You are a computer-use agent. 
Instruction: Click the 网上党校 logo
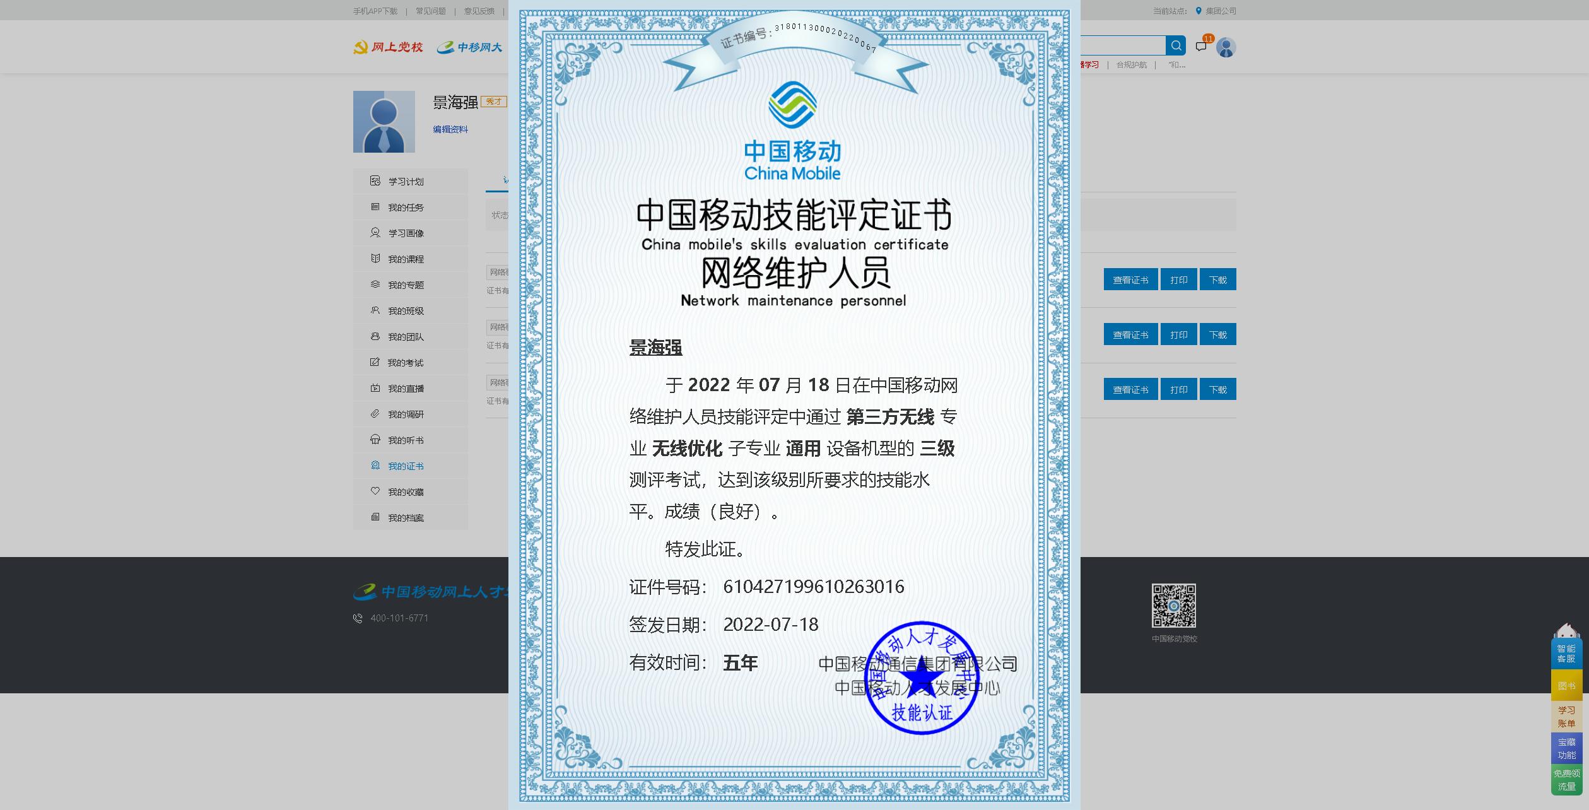coord(388,47)
